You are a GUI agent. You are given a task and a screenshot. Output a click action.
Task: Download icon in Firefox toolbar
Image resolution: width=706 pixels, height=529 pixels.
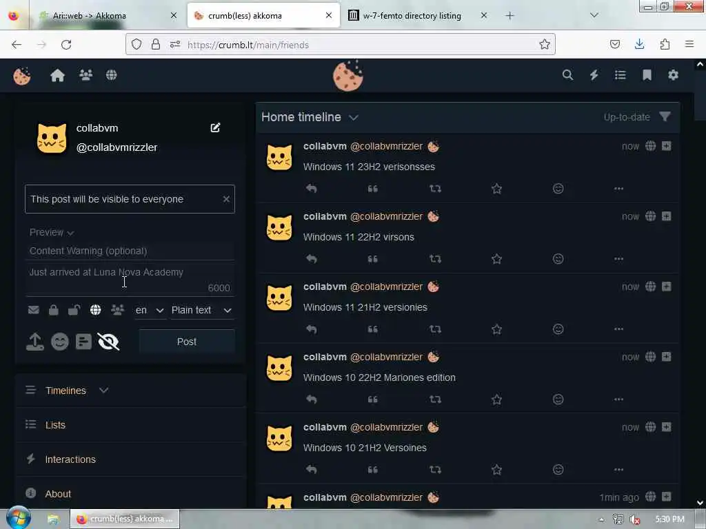(639, 44)
